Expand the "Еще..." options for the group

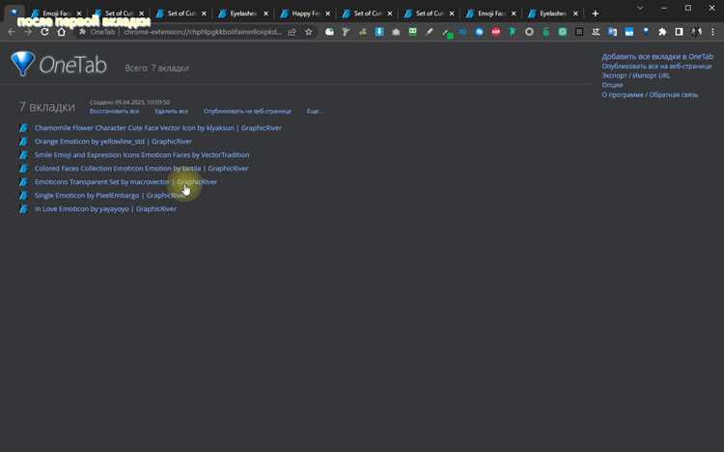tap(315, 111)
